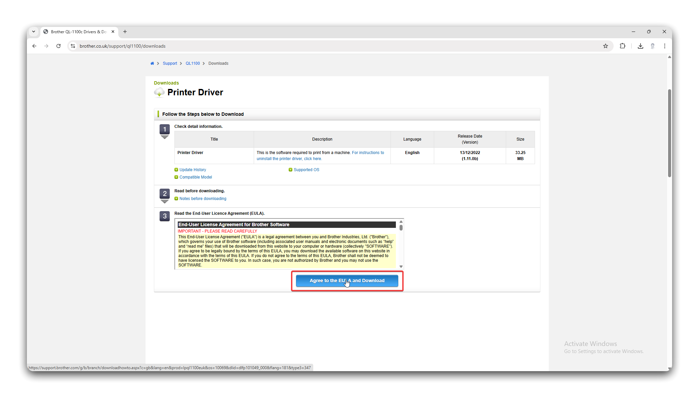Open tab search dropdown arrow

pyautogui.click(x=34, y=32)
